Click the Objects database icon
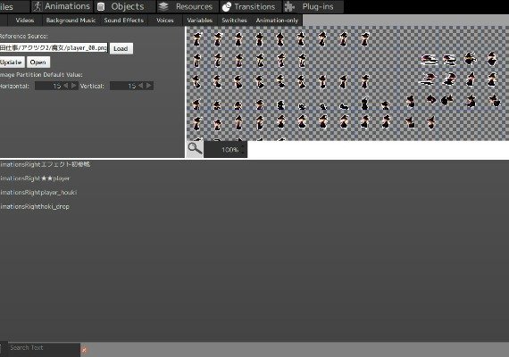 pyautogui.click(x=101, y=7)
